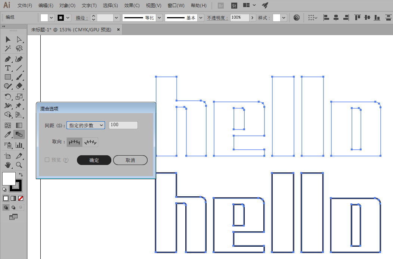Choose the Warp width tool

[8, 106]
